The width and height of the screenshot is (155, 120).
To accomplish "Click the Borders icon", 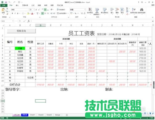I will [23, 13].
